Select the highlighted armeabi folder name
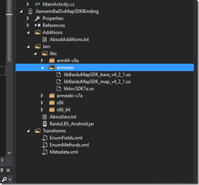Screen dimensions: 199x185 point(65,68)
